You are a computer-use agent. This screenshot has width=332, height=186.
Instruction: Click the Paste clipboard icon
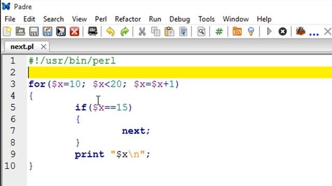coord(170,32)
